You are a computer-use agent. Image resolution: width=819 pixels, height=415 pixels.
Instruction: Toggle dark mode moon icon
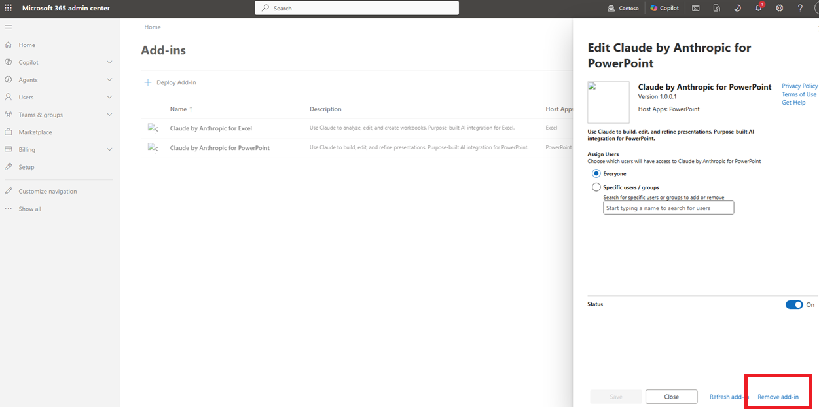click(x=737, y=8)
